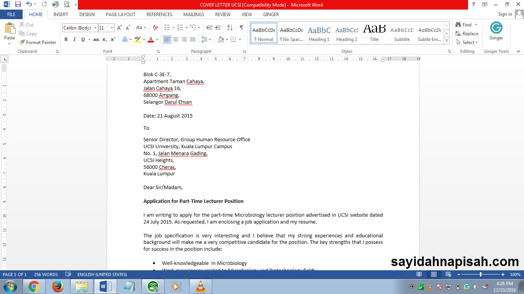Image resolution: width=524 pixels, height=294 pixels.
Task: Expand the Styles gallery more arrow
Action: (x=447, y=41)
